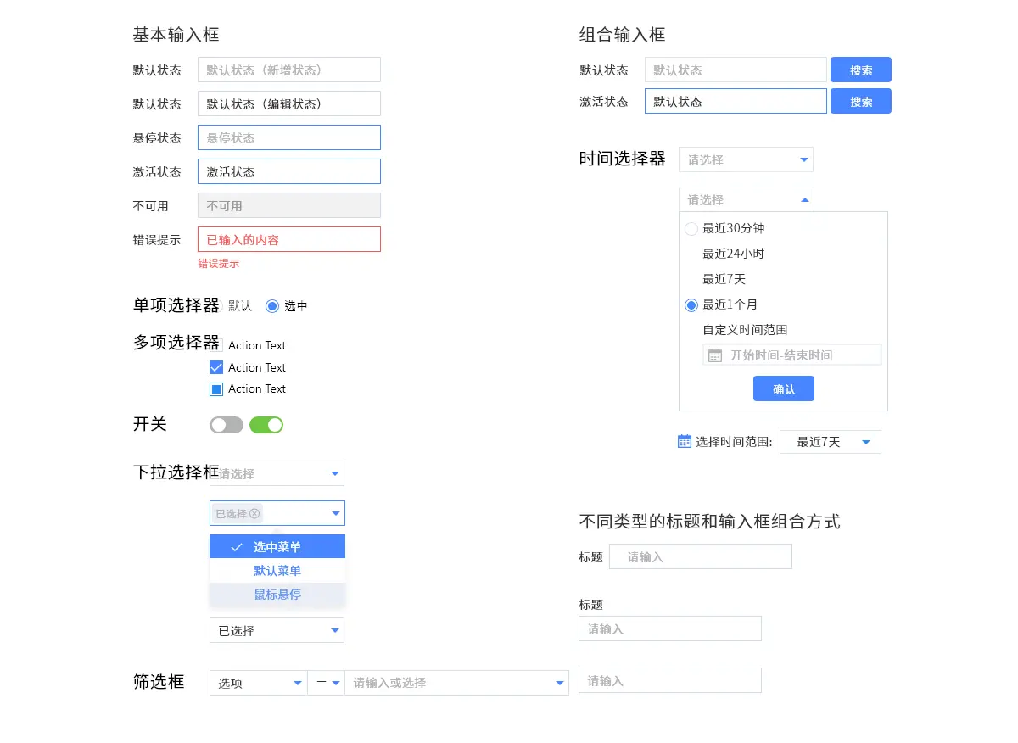The height and width of the screenshot is (743, 1018).
Task: Click 请输入 field inline beside 标题 label
Action: click(x=701, y=556)
